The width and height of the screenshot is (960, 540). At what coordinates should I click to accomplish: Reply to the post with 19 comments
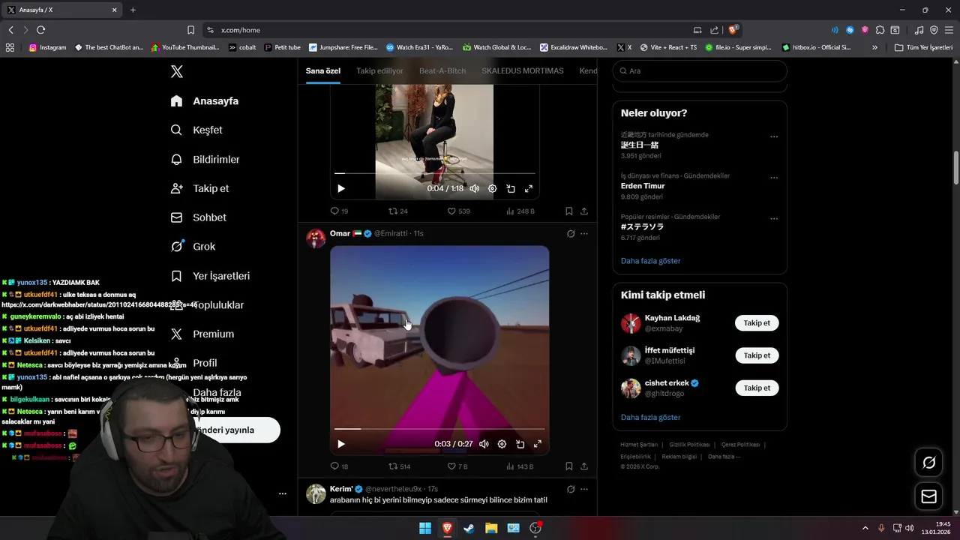pyautogui.click(x=339, y=211)
